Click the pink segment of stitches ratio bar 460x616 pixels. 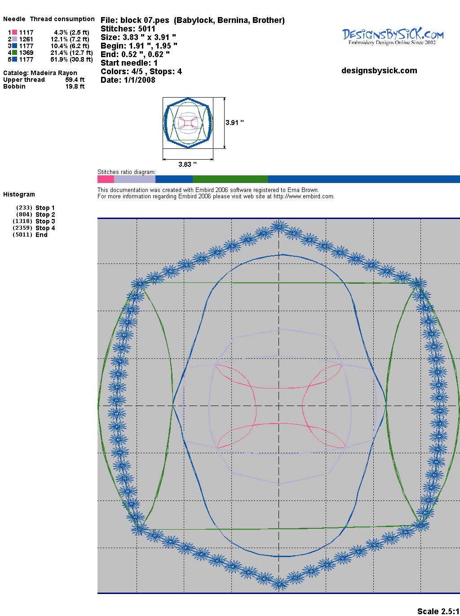(106, 179)
